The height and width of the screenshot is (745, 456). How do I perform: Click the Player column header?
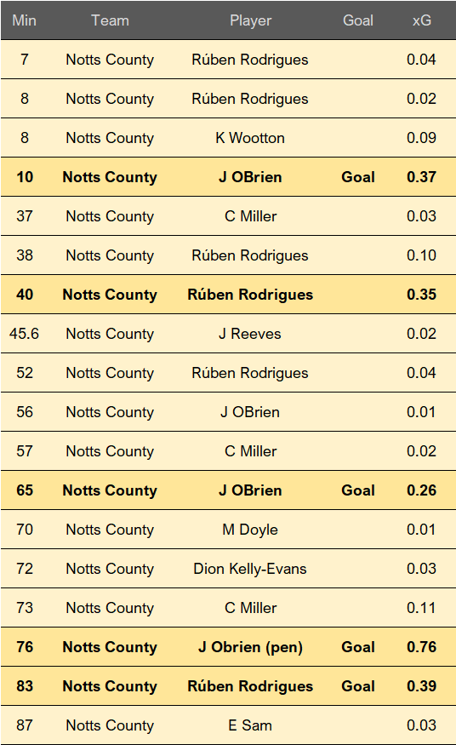click(x=250, y=20)
